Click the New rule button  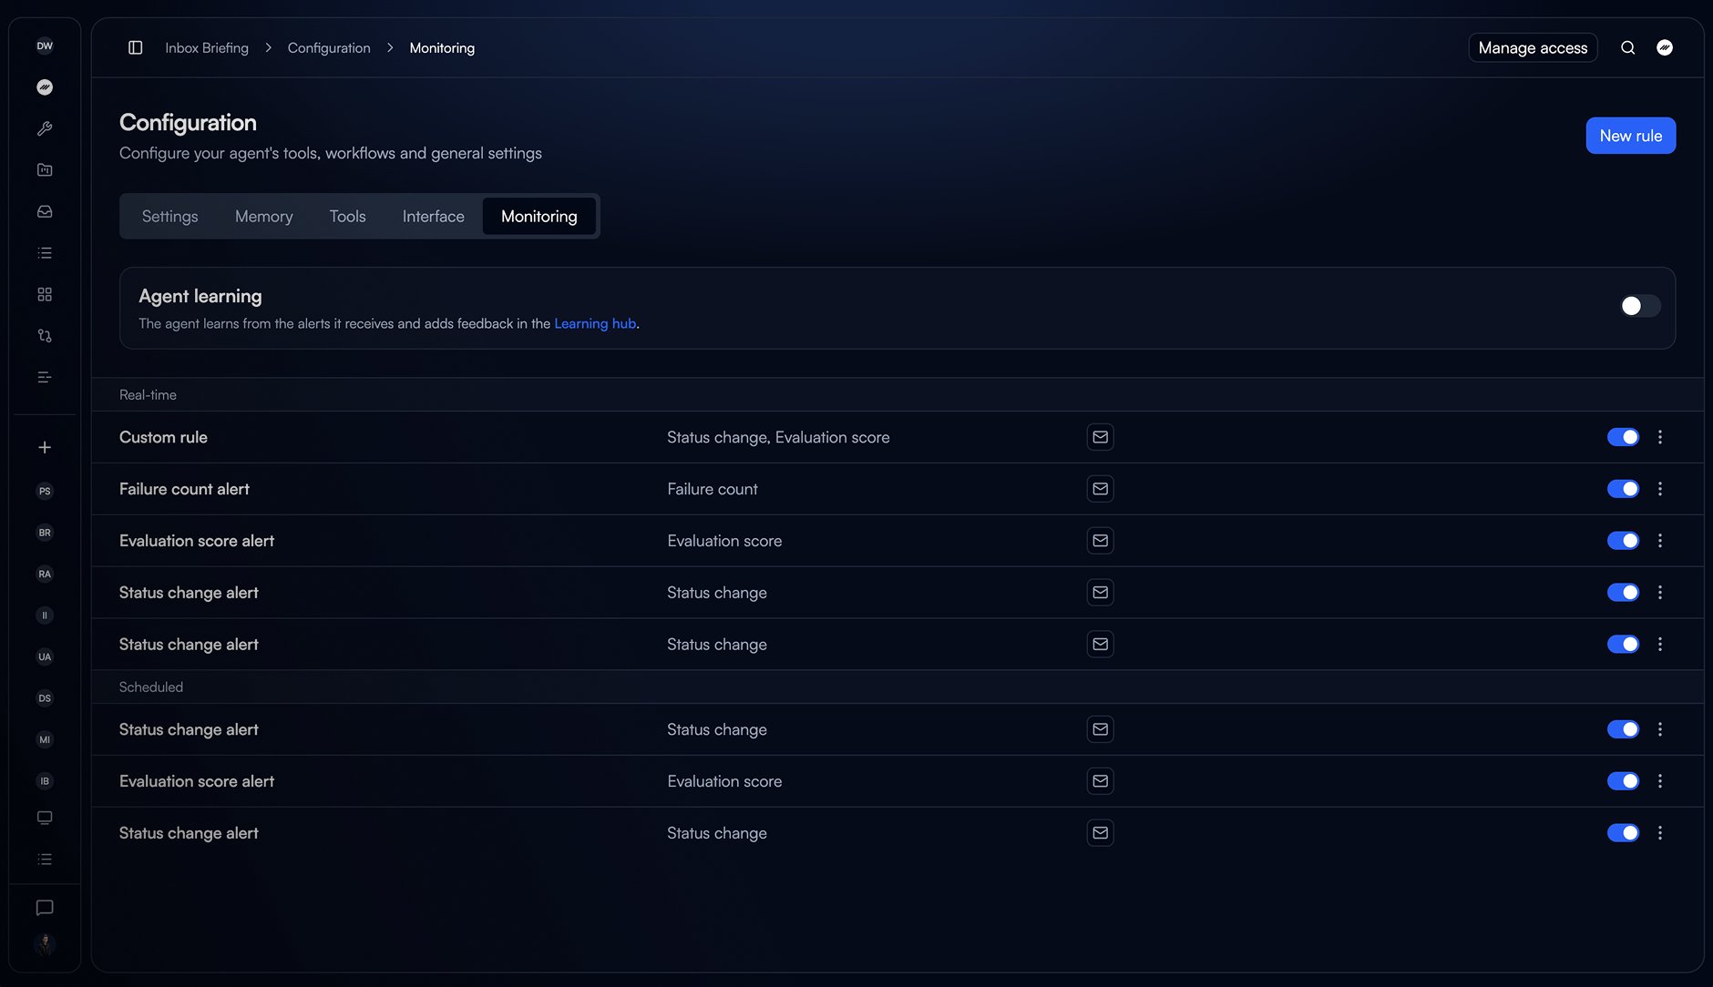pyautogui.click(x=1630, y=136)
